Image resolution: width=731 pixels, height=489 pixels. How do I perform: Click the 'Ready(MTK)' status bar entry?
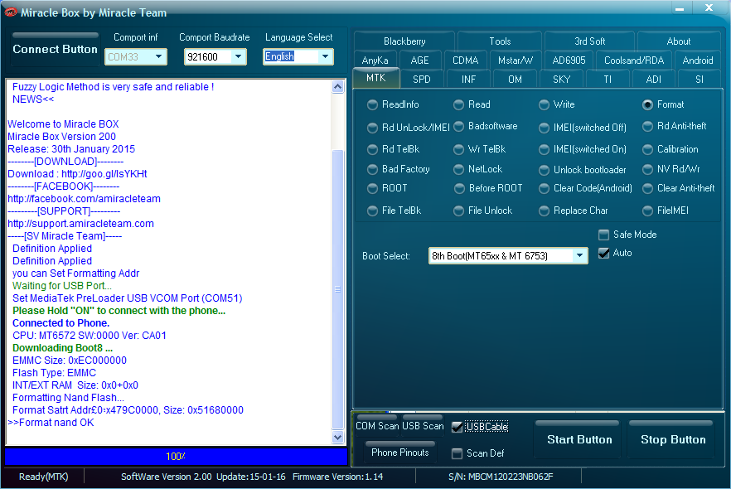click(43, 477)
